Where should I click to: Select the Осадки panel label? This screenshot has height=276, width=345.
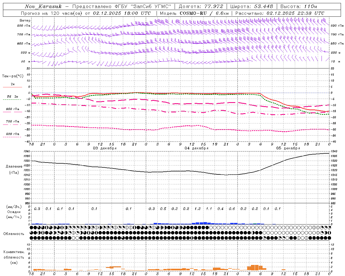coord(14,212)
